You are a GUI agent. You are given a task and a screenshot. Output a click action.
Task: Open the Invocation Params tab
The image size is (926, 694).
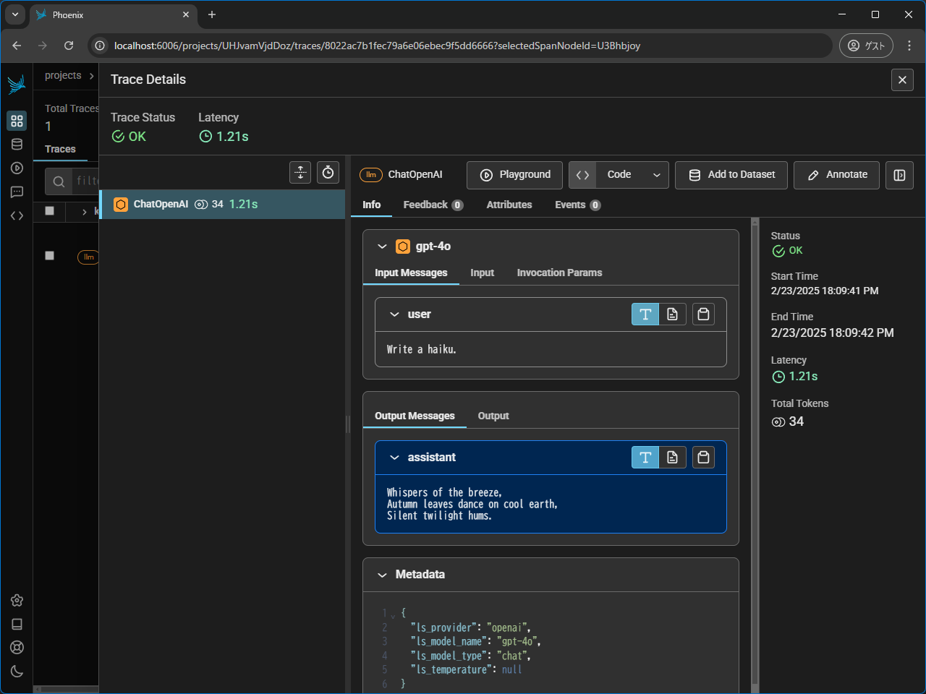coord(558,273)
